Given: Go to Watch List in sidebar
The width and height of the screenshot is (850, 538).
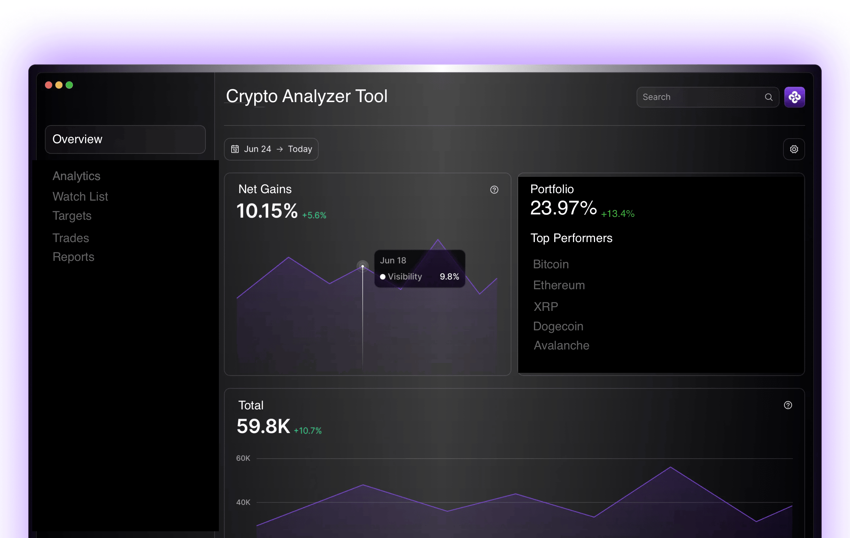Looking at the screenshot, I should tap(80, 196).
